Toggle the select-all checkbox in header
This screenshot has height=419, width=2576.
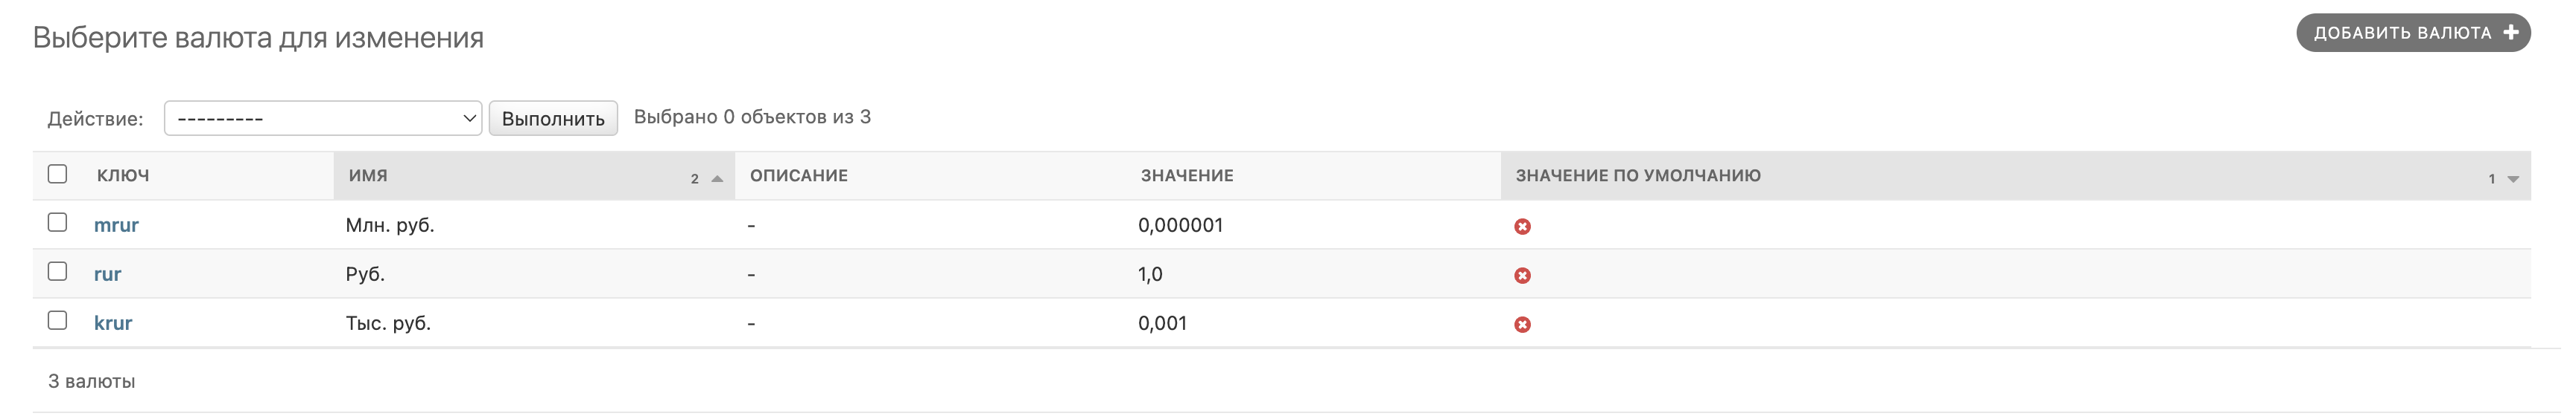point(58,175)
